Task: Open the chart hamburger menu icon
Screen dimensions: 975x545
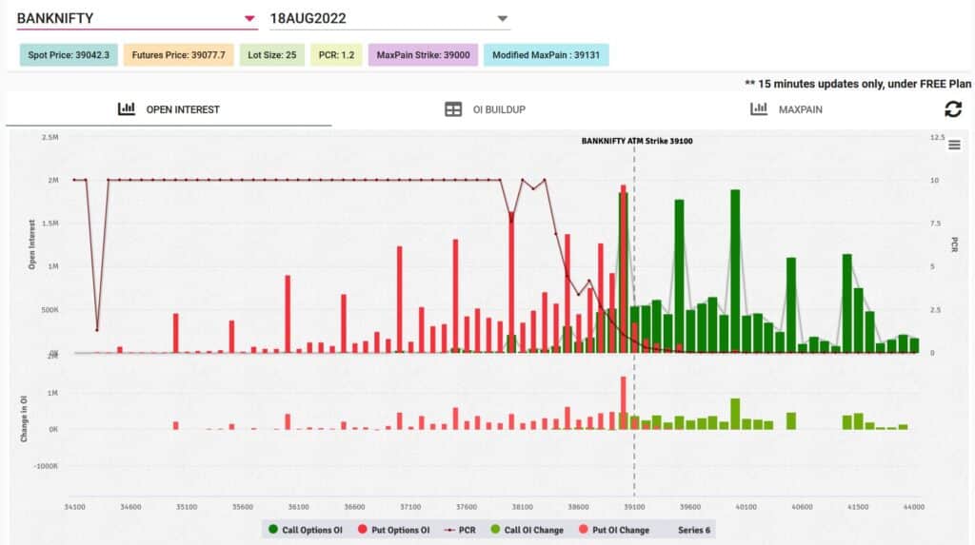Action: click(x=954, y=145)
